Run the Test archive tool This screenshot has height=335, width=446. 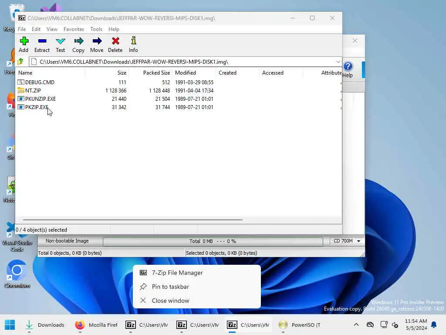[60, 41]
